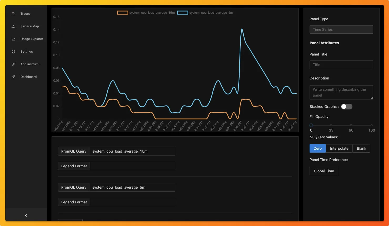This screenshot has width=389, height=226.
Task: Set Fill Opacity slider to 66
Action: click(x=351, y=125)
